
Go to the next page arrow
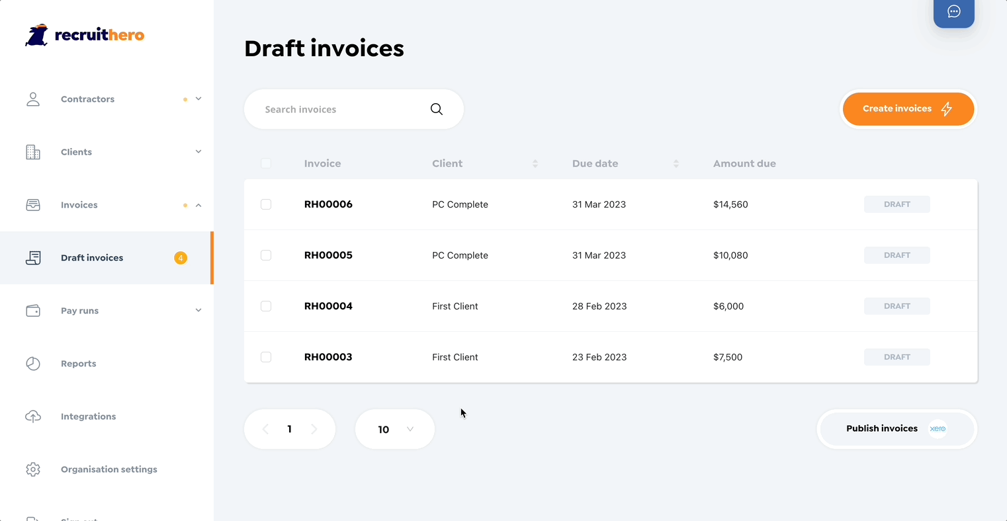point(314,429)
